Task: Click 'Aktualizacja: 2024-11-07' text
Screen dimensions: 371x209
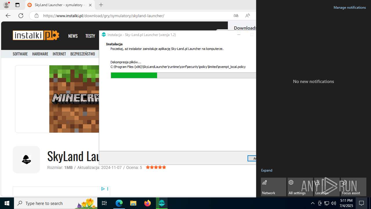Action: coord(99,167)
